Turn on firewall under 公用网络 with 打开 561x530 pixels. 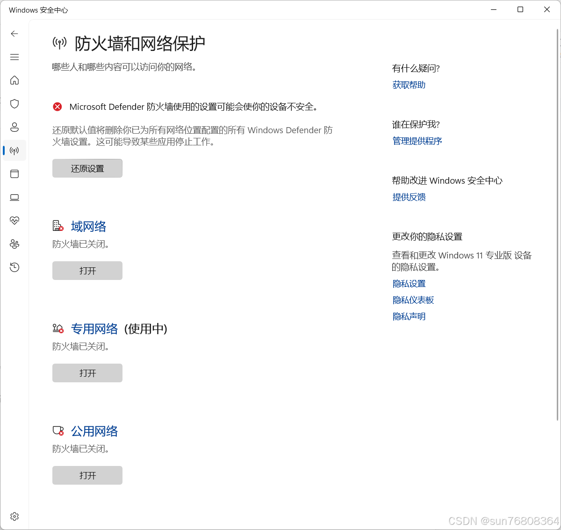pyautogui.click(x=87, y=475)
